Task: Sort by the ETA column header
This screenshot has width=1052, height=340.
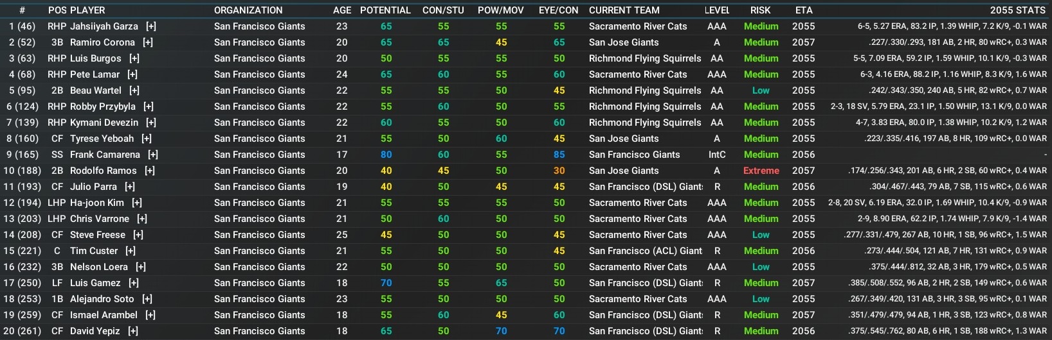Action: 804,10
